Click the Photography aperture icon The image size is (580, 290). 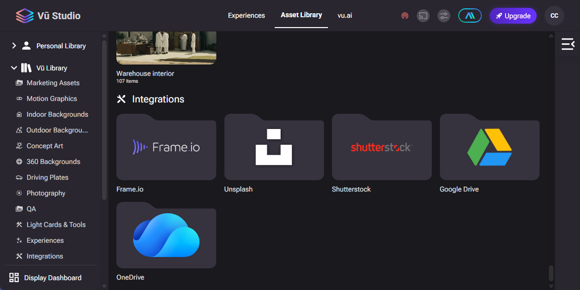click(19, 193)
